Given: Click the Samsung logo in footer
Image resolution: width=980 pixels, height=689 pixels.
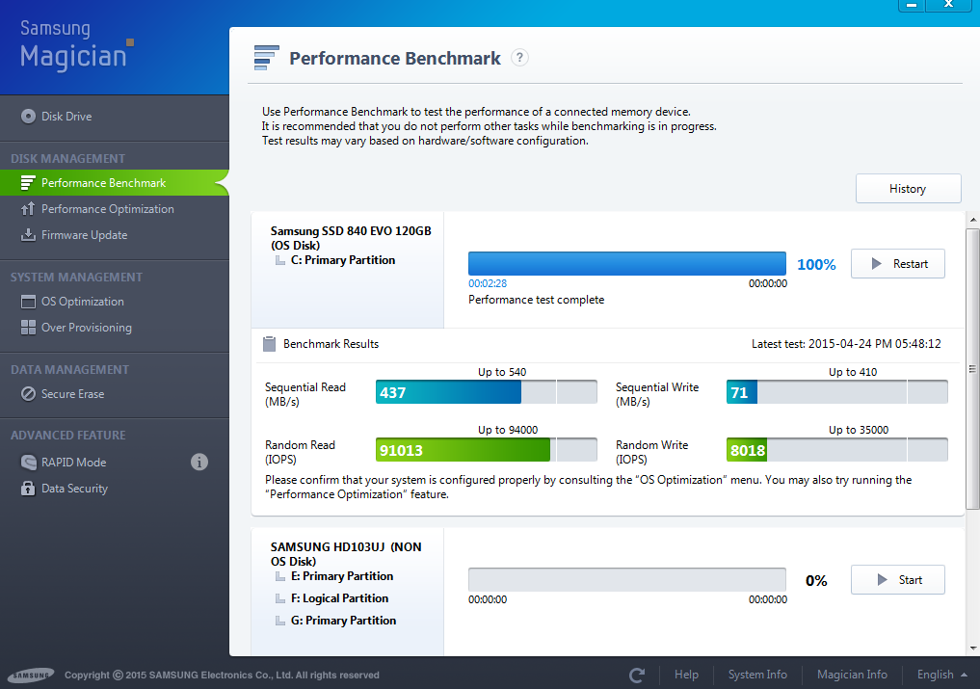Looking at the screenshot, I should point(31,676).
